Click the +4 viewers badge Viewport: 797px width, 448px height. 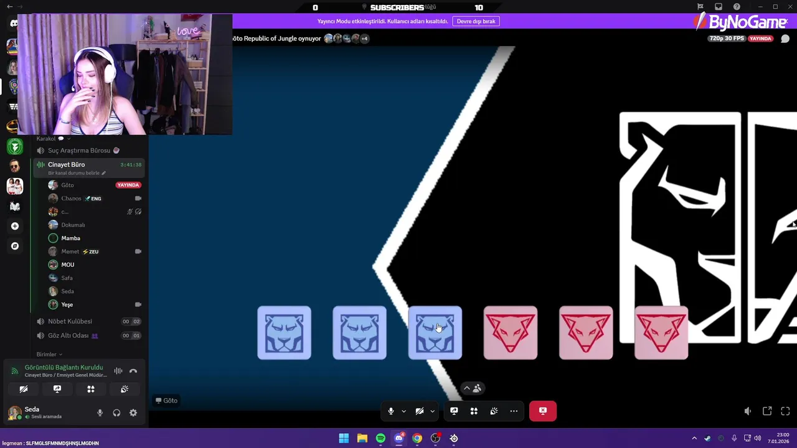(x=364, y=39)
